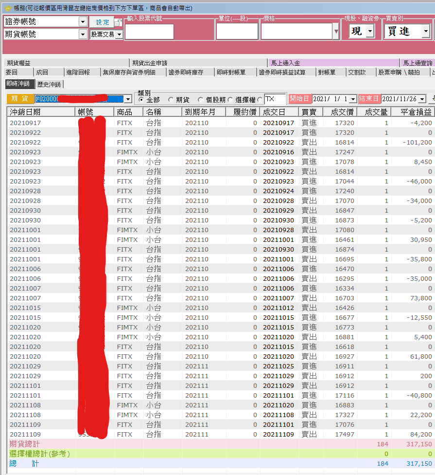This screenshot has width=435, height=475.
Task: Open the 期貨帳號 dropdown
Action: (83, 34)
